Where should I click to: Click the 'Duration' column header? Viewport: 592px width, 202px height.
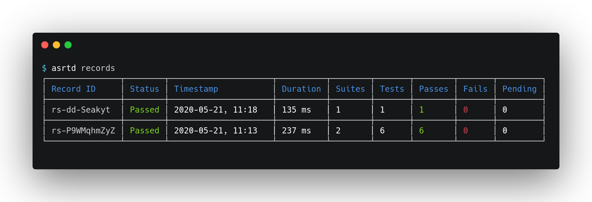pyautogui.click(x=301, y=89)
